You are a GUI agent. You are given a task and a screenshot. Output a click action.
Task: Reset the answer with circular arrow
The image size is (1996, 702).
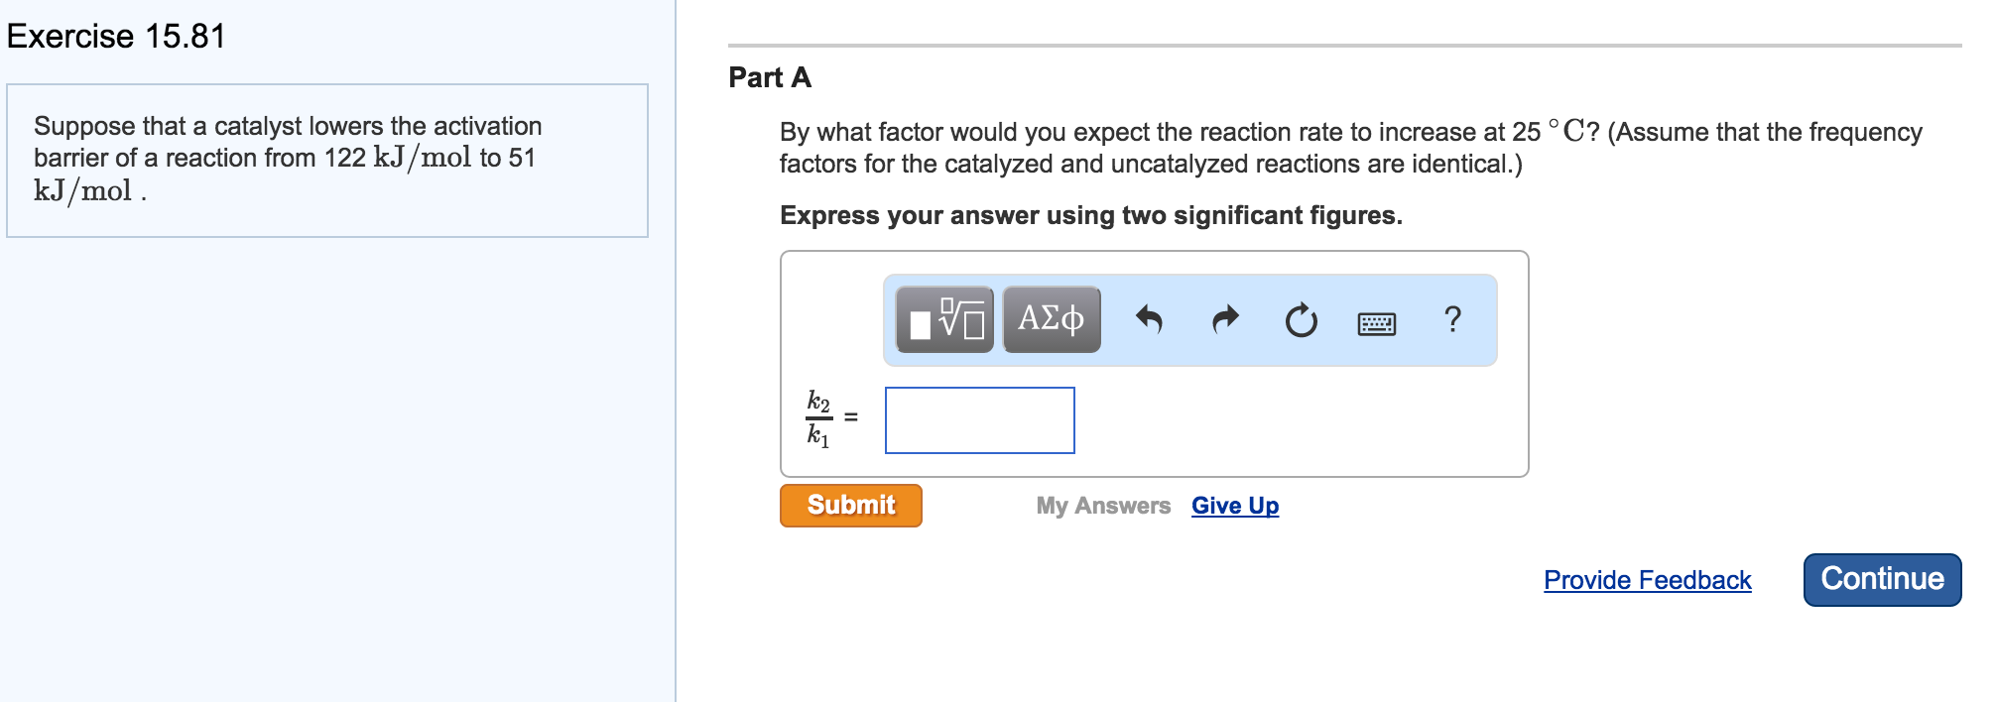click(x=1301, y=320)
